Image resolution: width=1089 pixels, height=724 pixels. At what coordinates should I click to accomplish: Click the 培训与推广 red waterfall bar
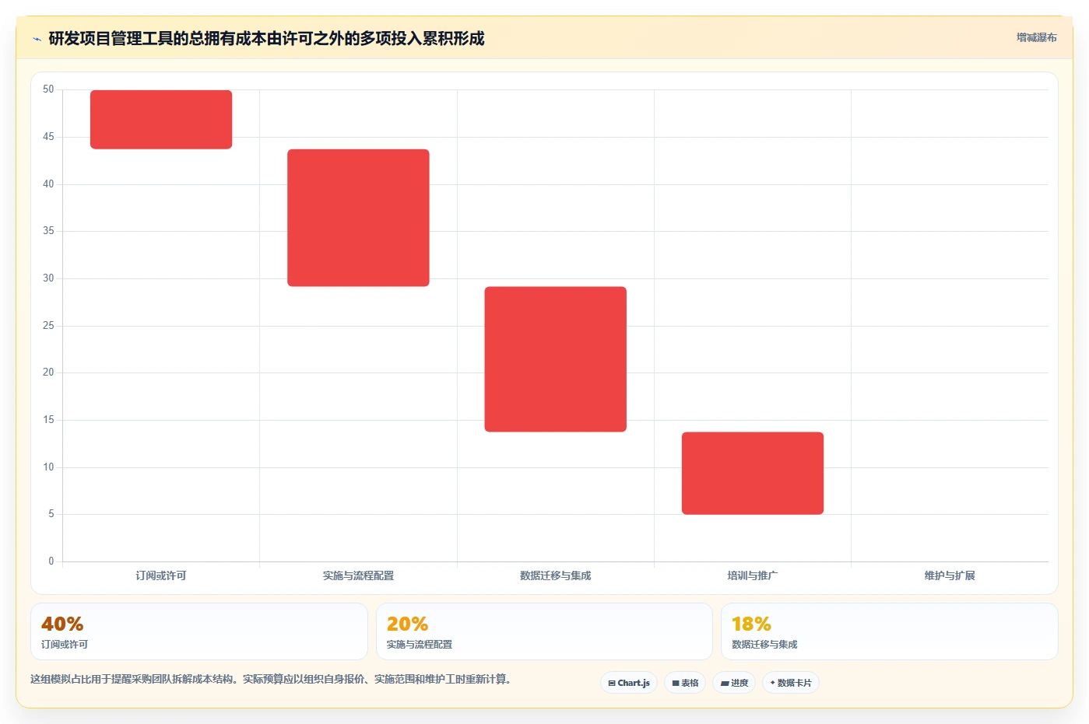point(753,473)
